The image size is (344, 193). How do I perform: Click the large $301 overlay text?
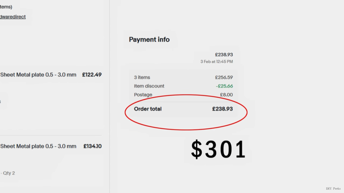pyautogui.click(x=218, y=149)
